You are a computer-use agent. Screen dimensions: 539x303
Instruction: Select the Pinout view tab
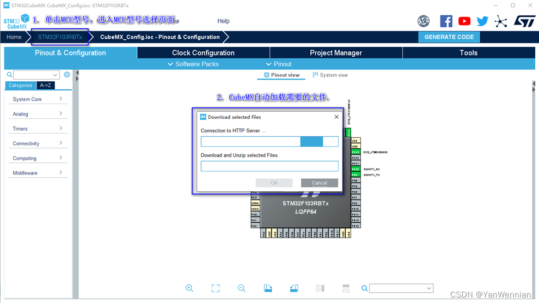tap(281, 75)
